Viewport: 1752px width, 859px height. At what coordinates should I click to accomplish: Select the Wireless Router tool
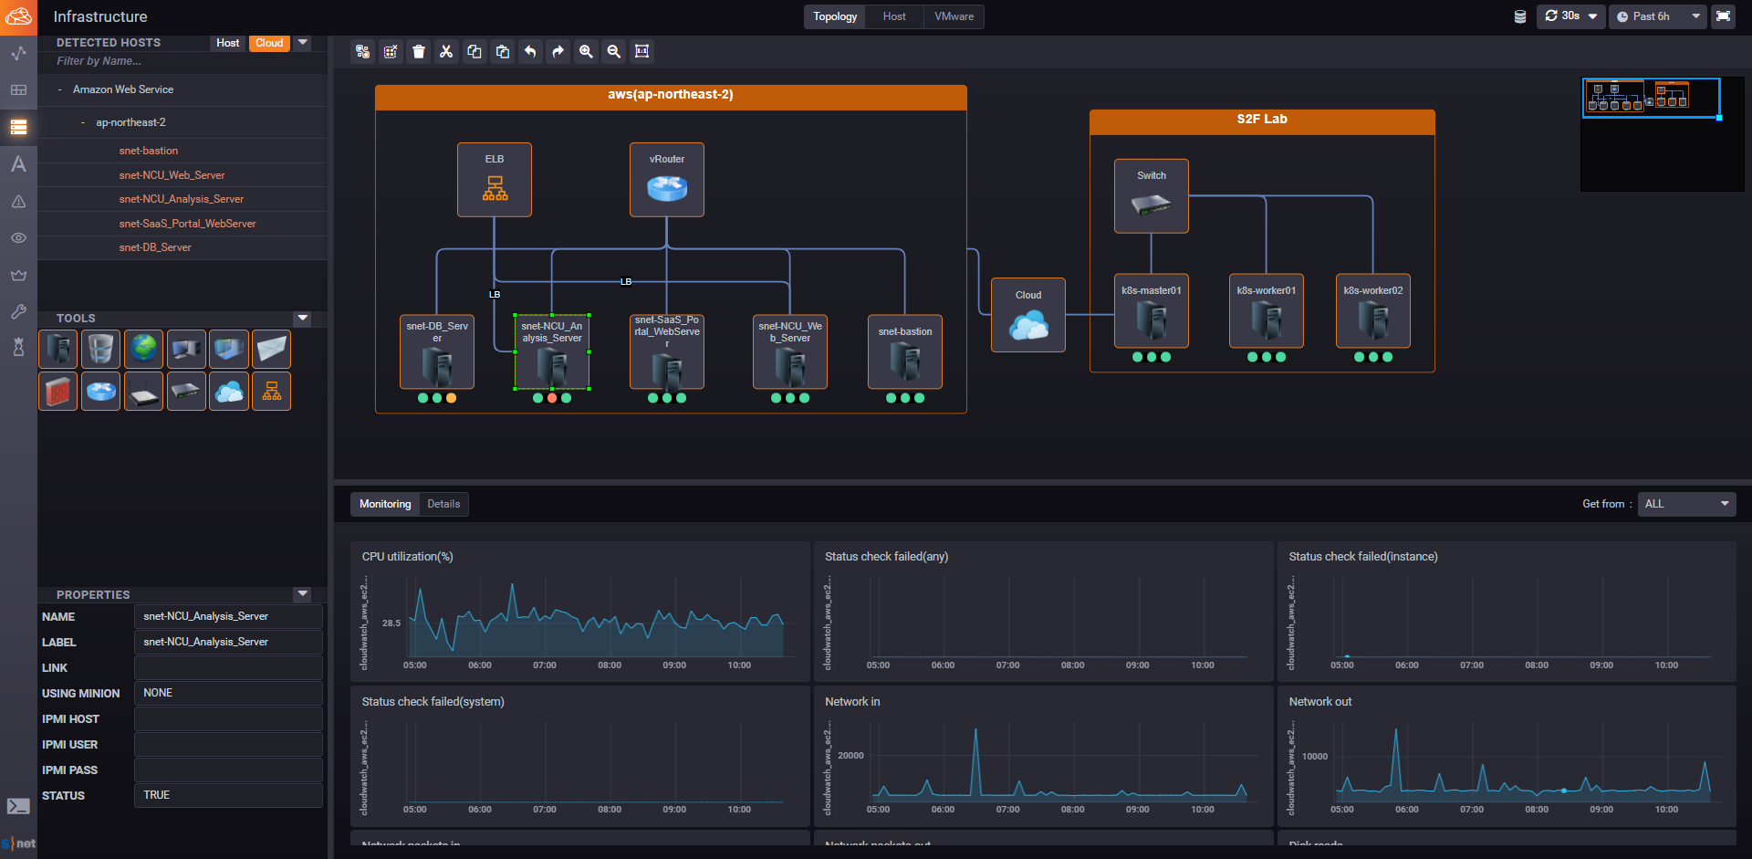pyautogui.click(x=143, y=392)
